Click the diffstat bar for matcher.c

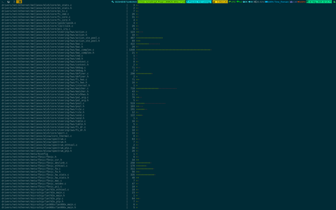[x=156, y=89]
